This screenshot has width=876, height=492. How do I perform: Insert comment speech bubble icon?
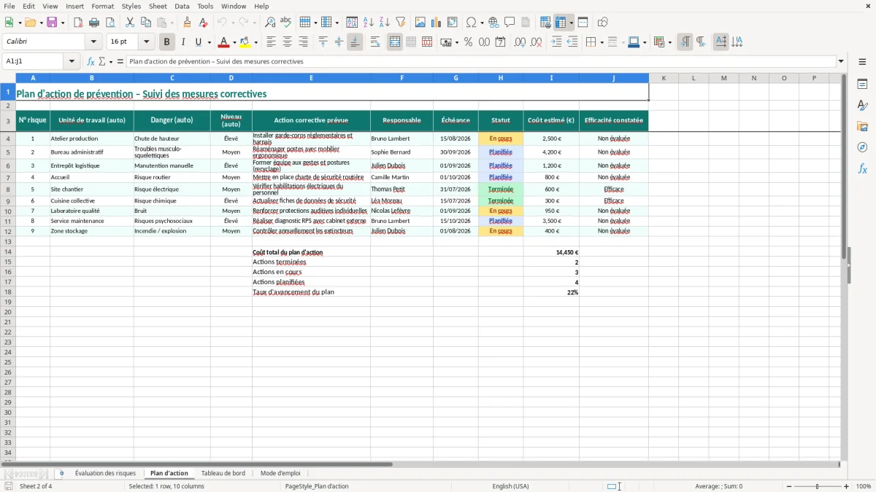point(510,23)
